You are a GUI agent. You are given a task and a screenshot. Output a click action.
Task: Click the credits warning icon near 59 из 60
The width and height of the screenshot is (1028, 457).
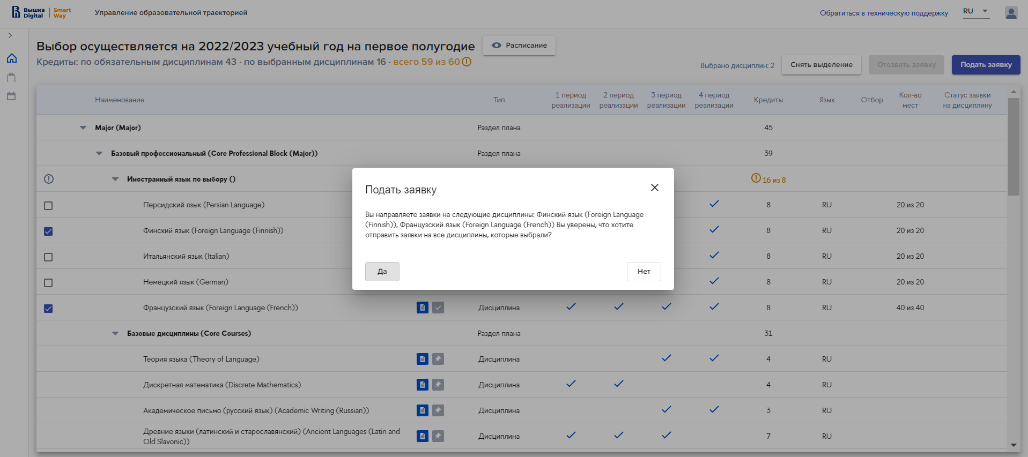click(x=467, y=62)
